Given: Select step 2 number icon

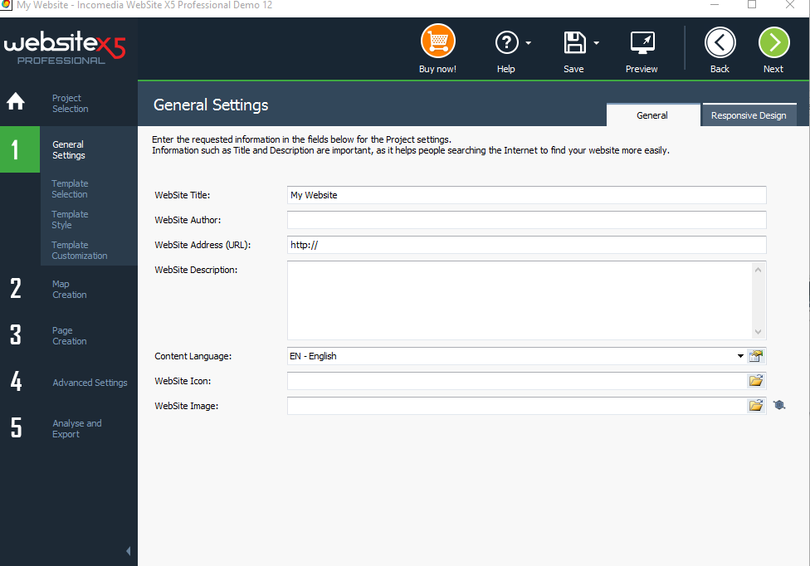Looking at the screenshot, I should (x=16, y=288).
